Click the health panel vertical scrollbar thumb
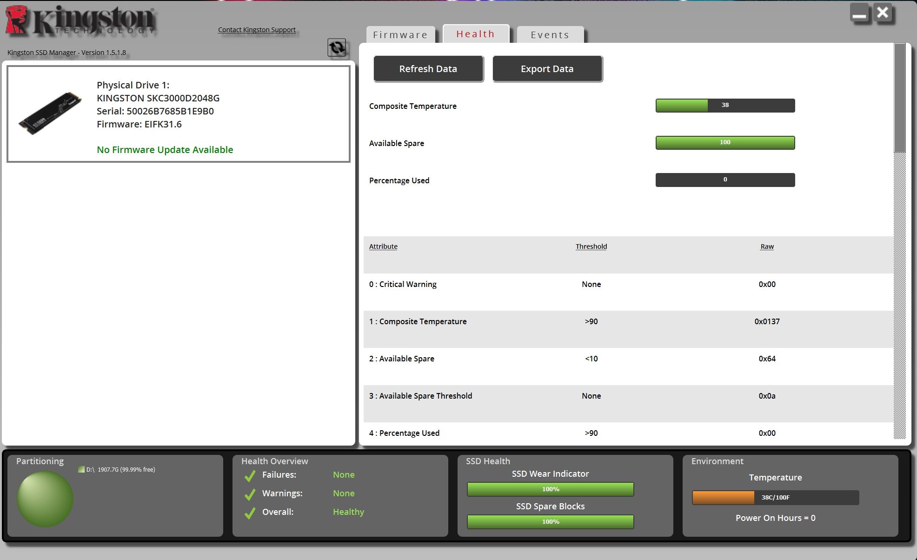The image size is (917, 560). click(x=900, y=98)
